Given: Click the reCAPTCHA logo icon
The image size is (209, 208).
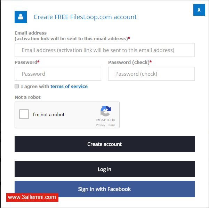Looking at the screenshot, I should pos(106,112).
